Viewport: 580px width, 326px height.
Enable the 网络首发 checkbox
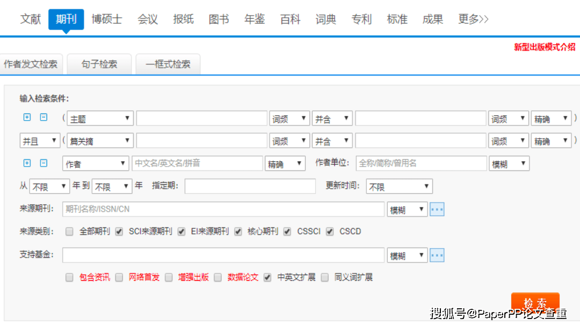(x=119, y=278)
